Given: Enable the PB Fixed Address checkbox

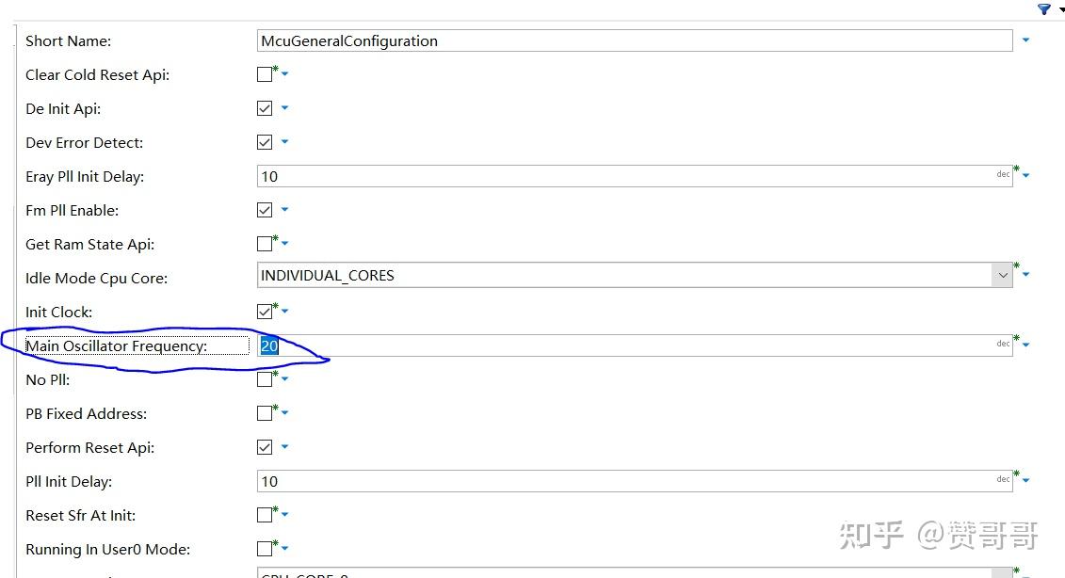Looking at the screenshot, I should (265, 413).
